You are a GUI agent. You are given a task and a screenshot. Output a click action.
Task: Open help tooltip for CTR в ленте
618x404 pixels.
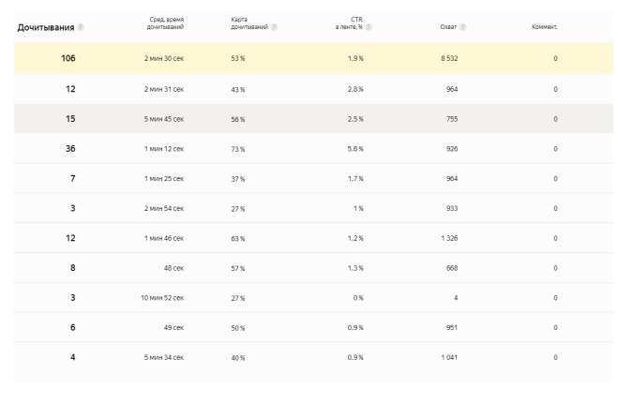pos(369,26)
